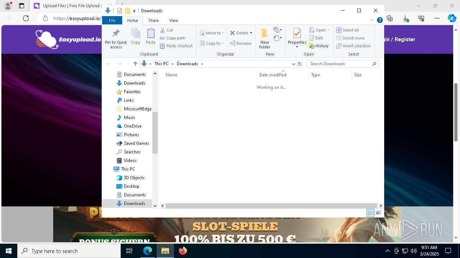Expand the Delete options arrow
460x258 pixels.
coord(251,33)
